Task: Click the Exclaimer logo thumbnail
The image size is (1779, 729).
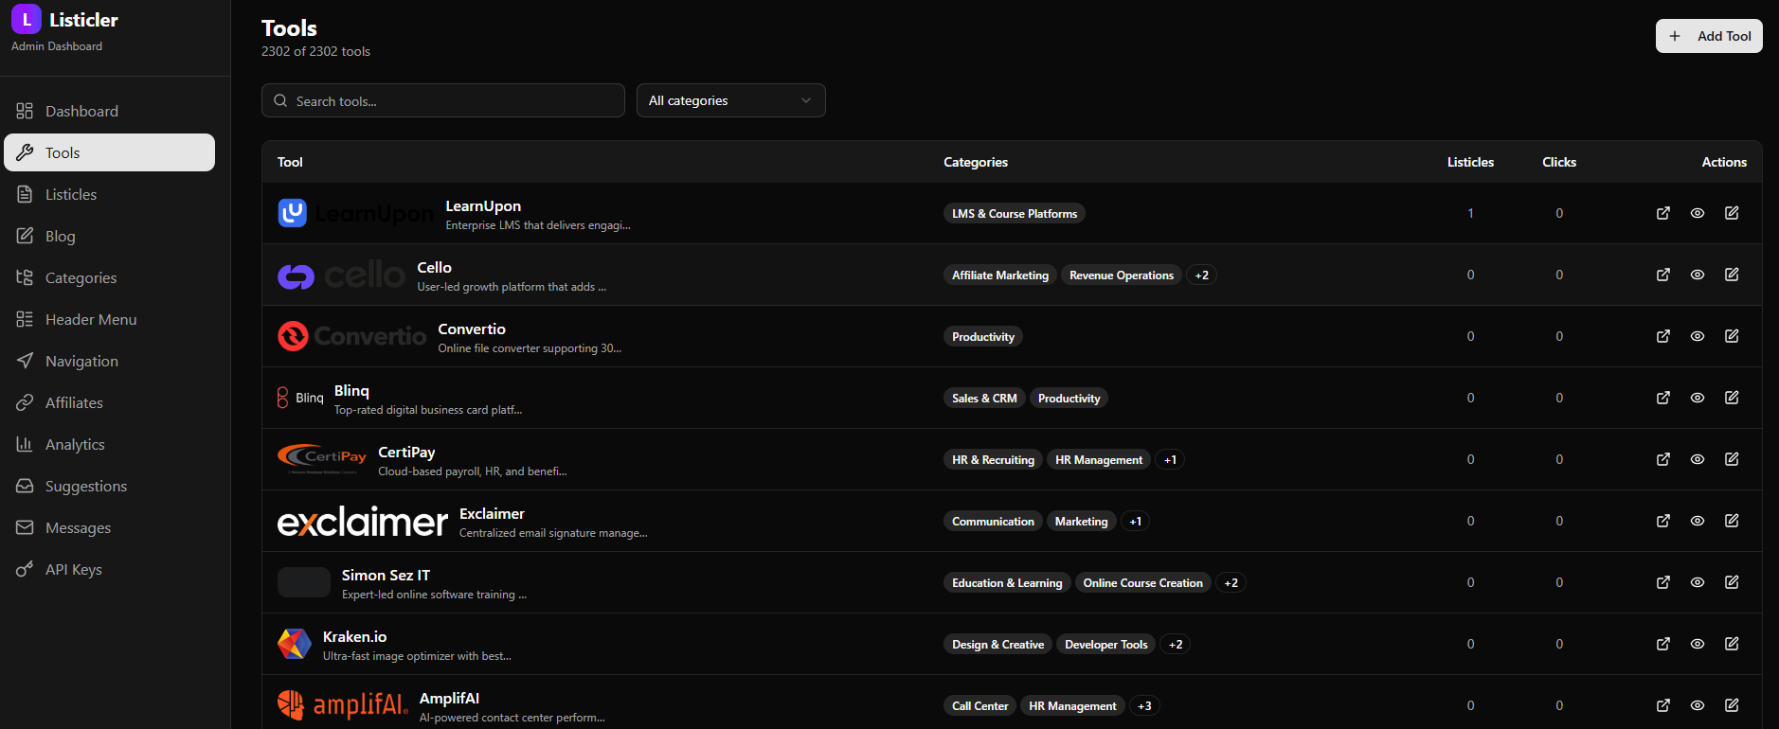Action: [362, 521]
